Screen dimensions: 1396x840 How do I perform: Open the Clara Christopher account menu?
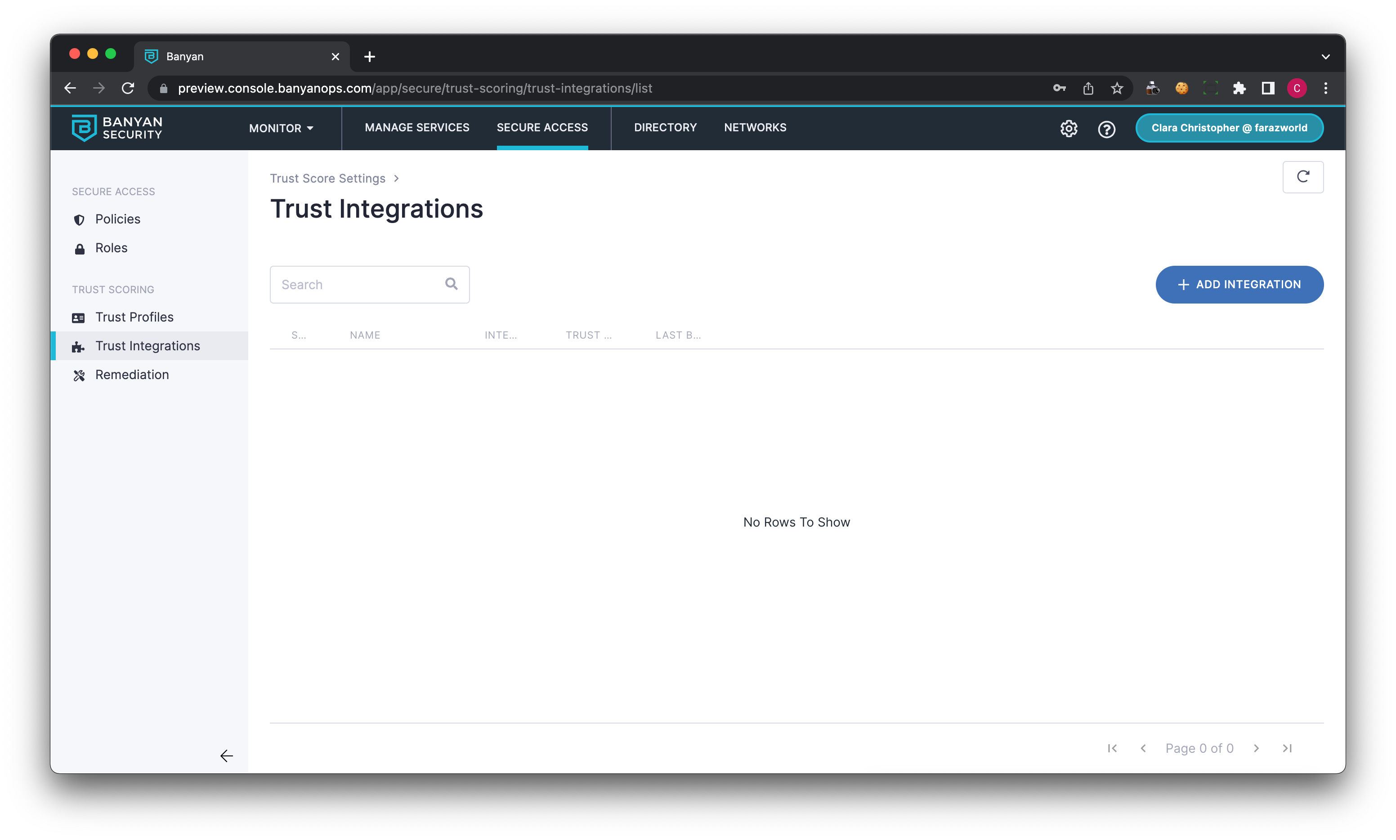(x=1229, y=128)
